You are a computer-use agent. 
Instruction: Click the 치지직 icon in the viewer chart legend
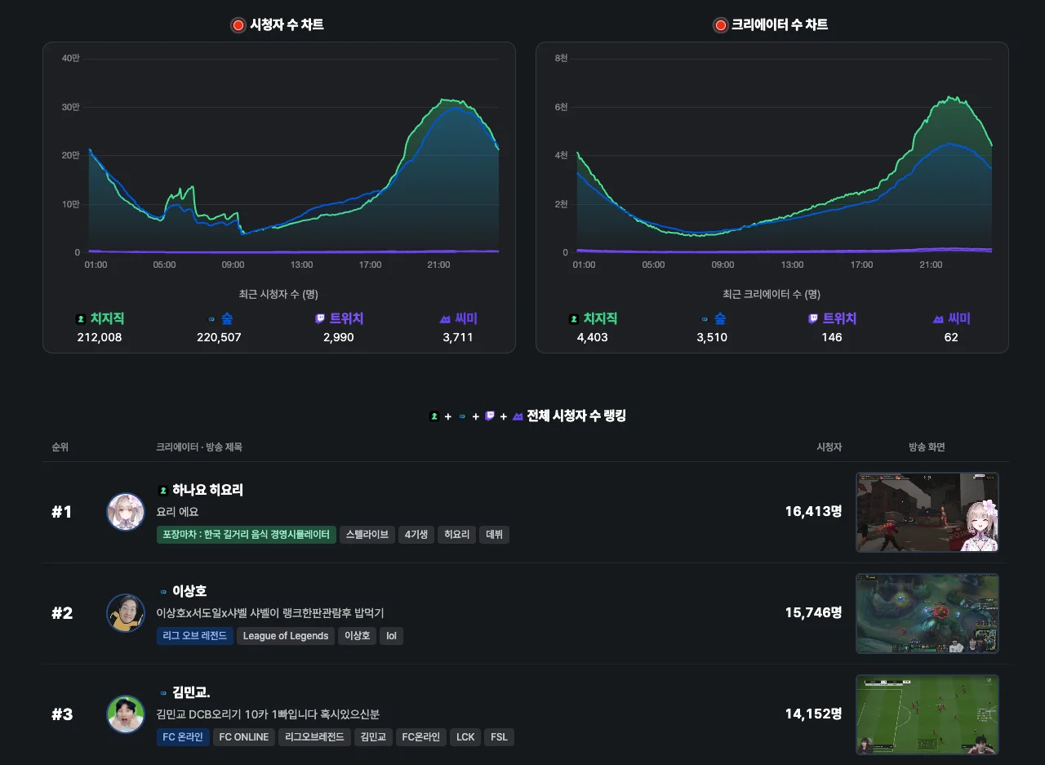[x=81, y=319]
